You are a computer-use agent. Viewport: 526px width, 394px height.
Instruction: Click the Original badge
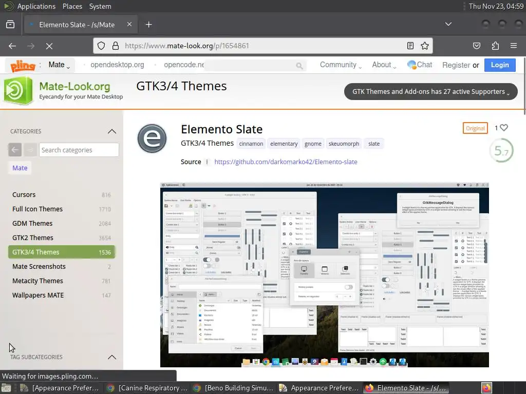[475, 128]
